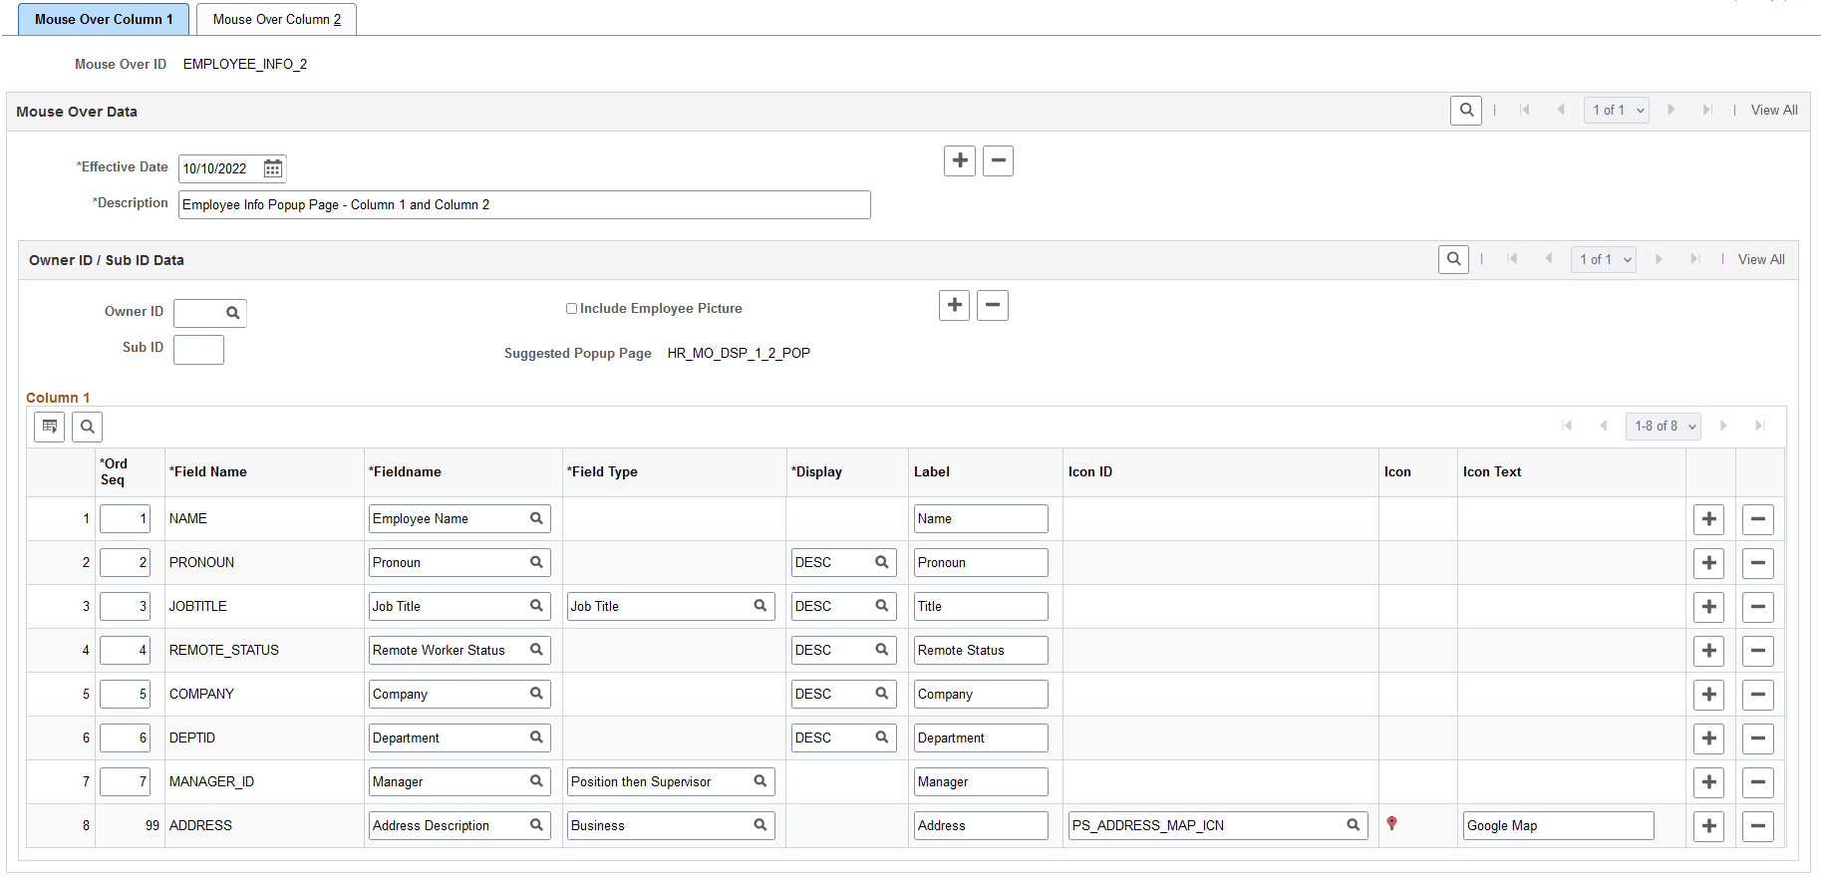Open the Column 1 grid personalize icon
The image size is (1821, 883).
click(50, 427)
